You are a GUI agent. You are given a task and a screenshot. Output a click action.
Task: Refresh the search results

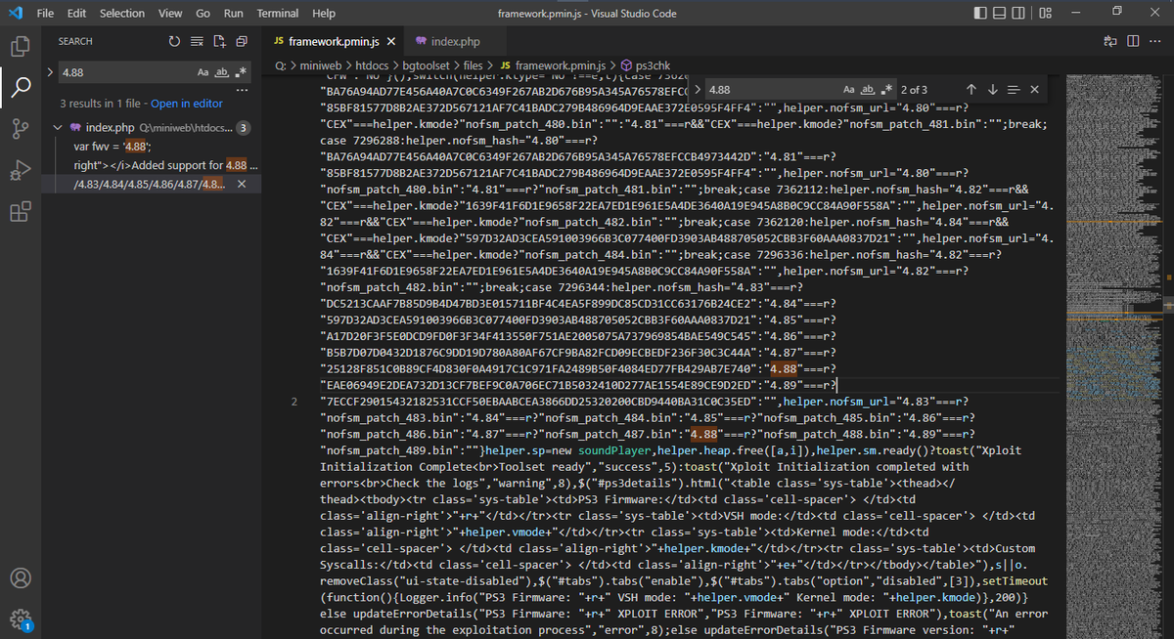pyautogui.click(x=174, y=42)
